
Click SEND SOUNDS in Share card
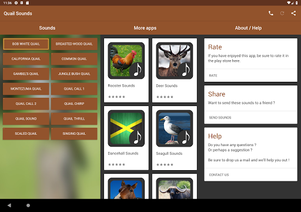point(220,118)
